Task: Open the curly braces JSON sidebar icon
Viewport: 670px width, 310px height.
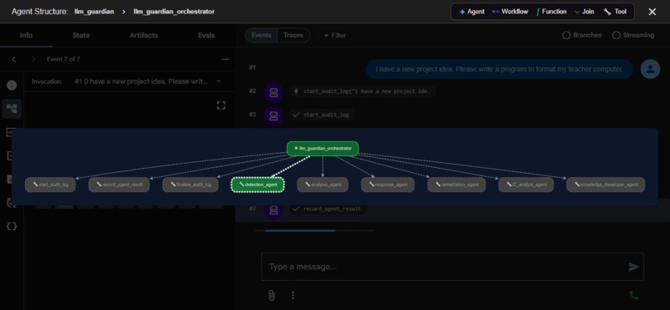Action: [x=12, y=226]
